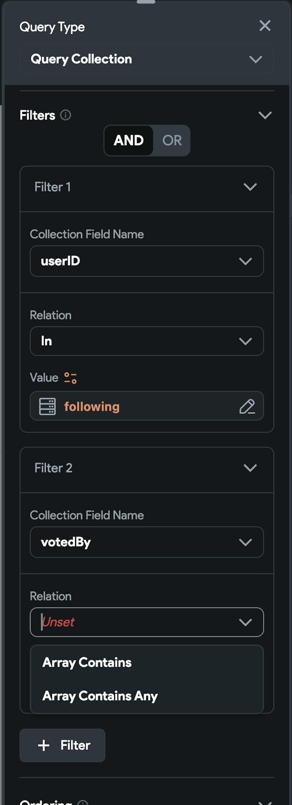292x805 pixels.
Task: Close the Query Type panel
Action: (265, 26)
